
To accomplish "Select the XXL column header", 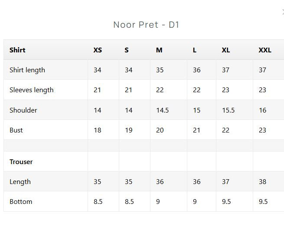I will (x=265, y=50).
